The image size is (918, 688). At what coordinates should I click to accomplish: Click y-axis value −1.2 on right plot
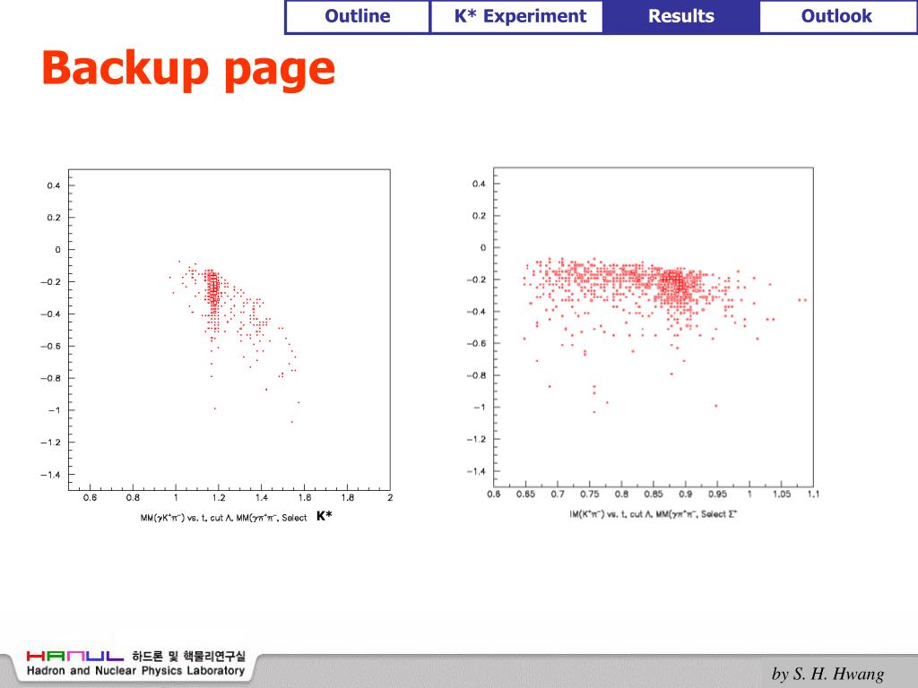[x=475, y=439]
